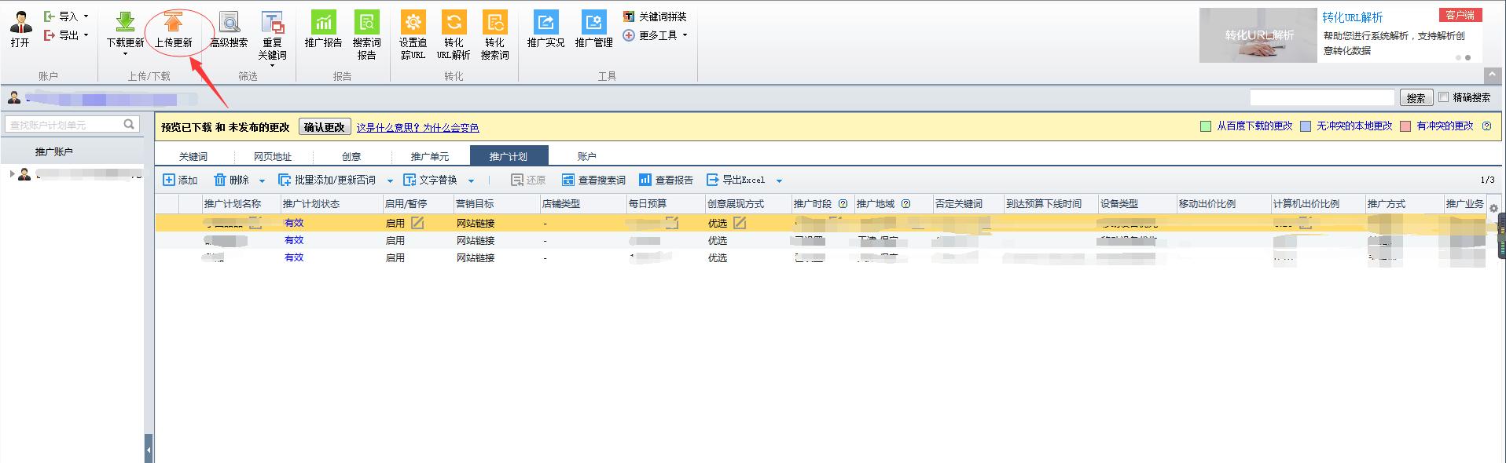Click the 删除 trash icon
Screen dimensions: 1506x463
[x=220, y=180]
